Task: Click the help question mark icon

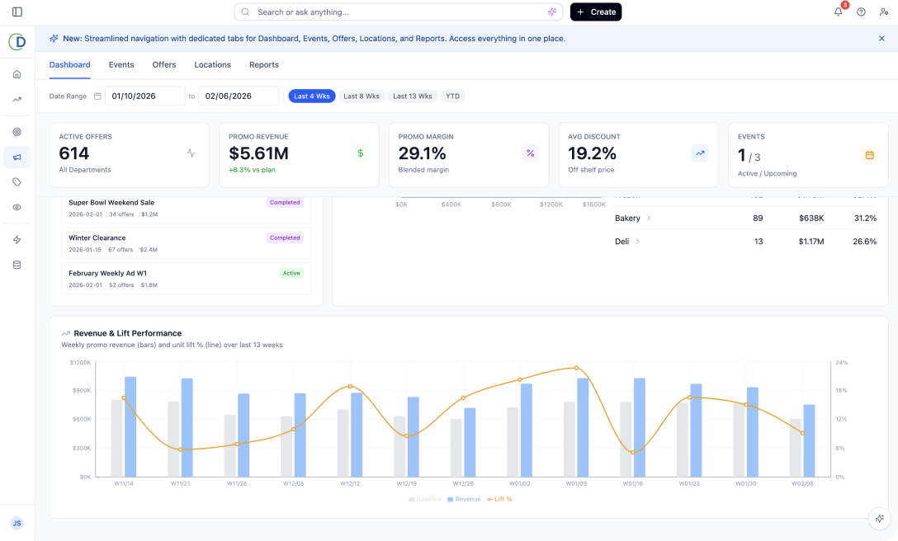Action: click(861, 12)
